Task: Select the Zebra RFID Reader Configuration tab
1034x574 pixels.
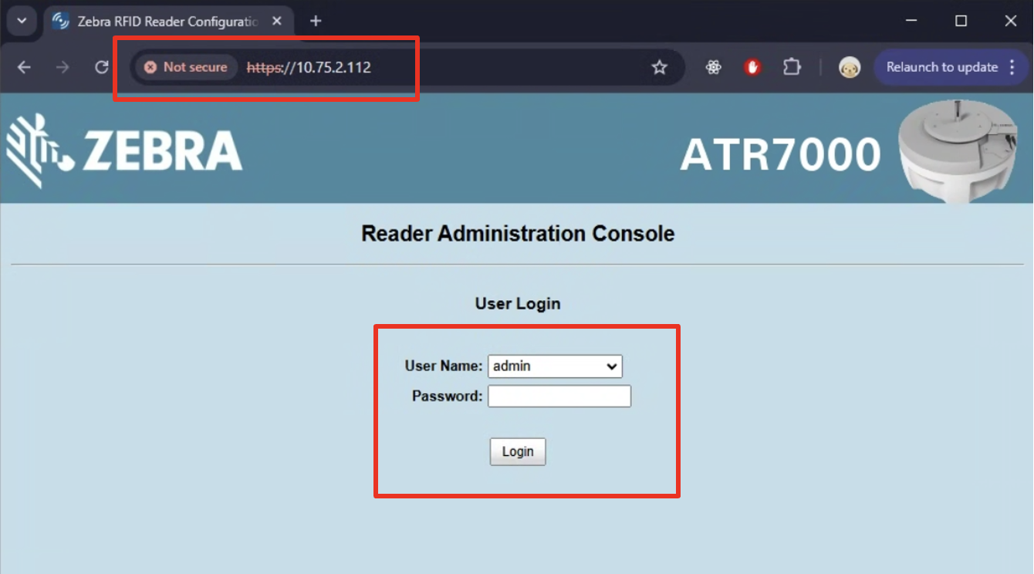Action: click(x=167, y=22)
